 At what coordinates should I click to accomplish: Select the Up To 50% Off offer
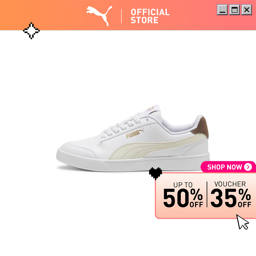click(183, 195)
